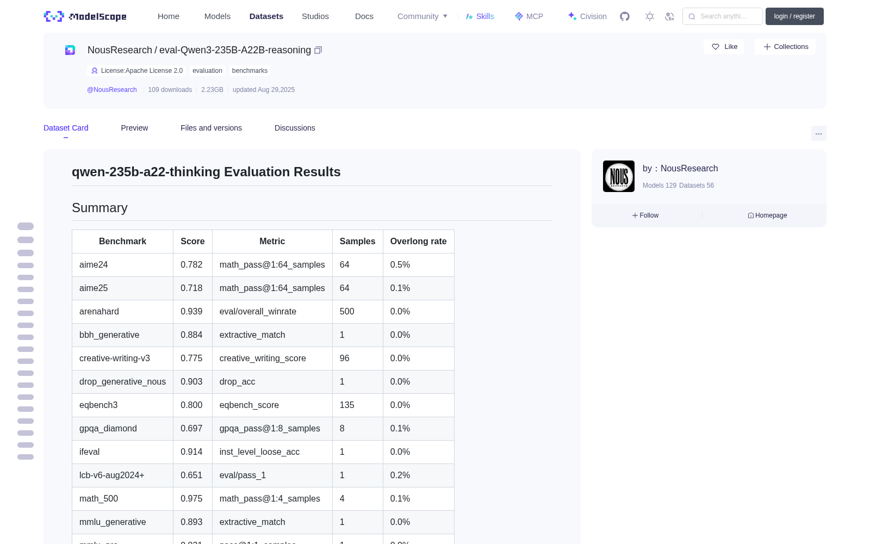This screenshot has height=544, width=870.
Task: Open the three-dot more options button
Action: (x=818, y=133)
